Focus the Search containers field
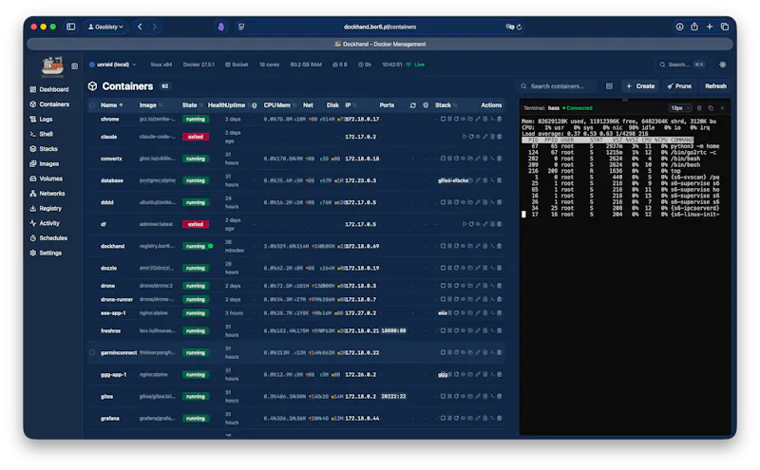Image resolution: width=760 pixels, height=470 pixels. [x=559, y=86]
